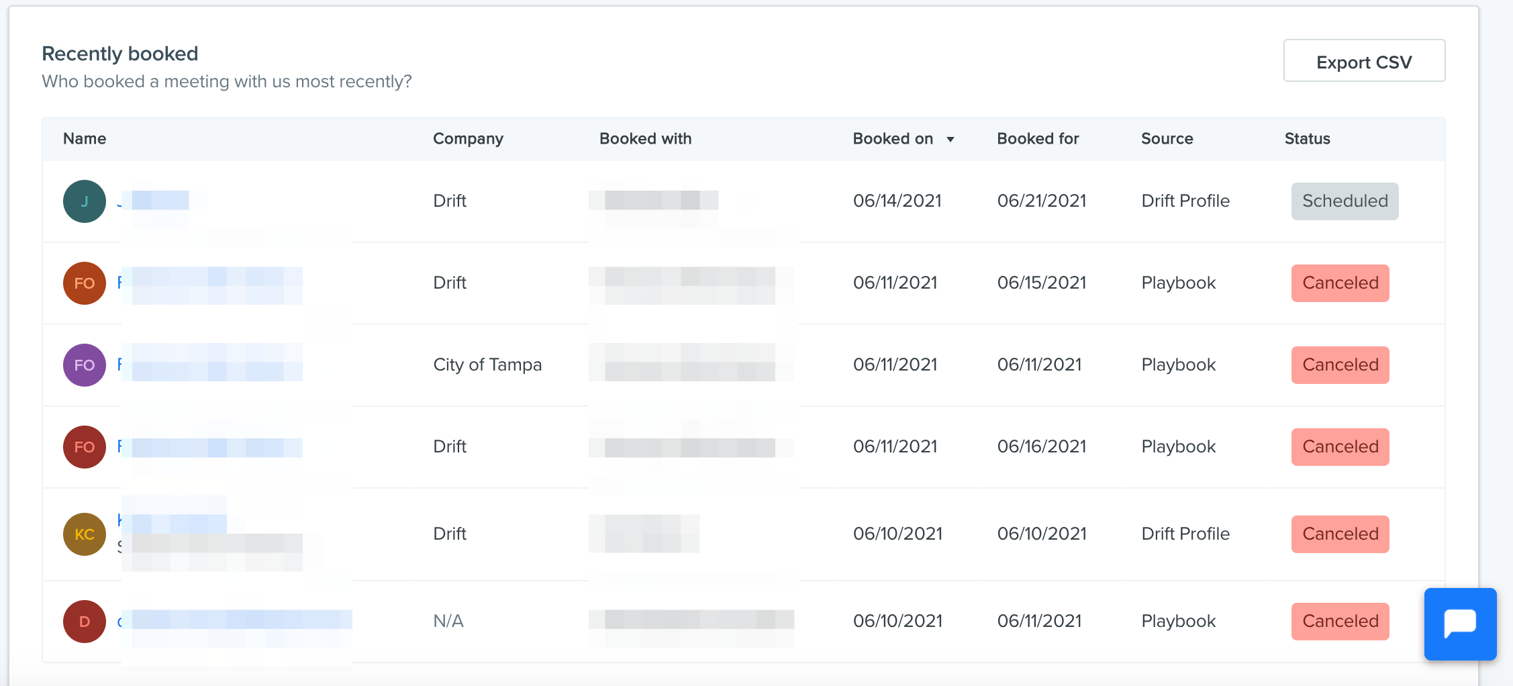The image size is (1513, 686).
Task: Click the orange FO avatar
Action: [x=85, y=283]
